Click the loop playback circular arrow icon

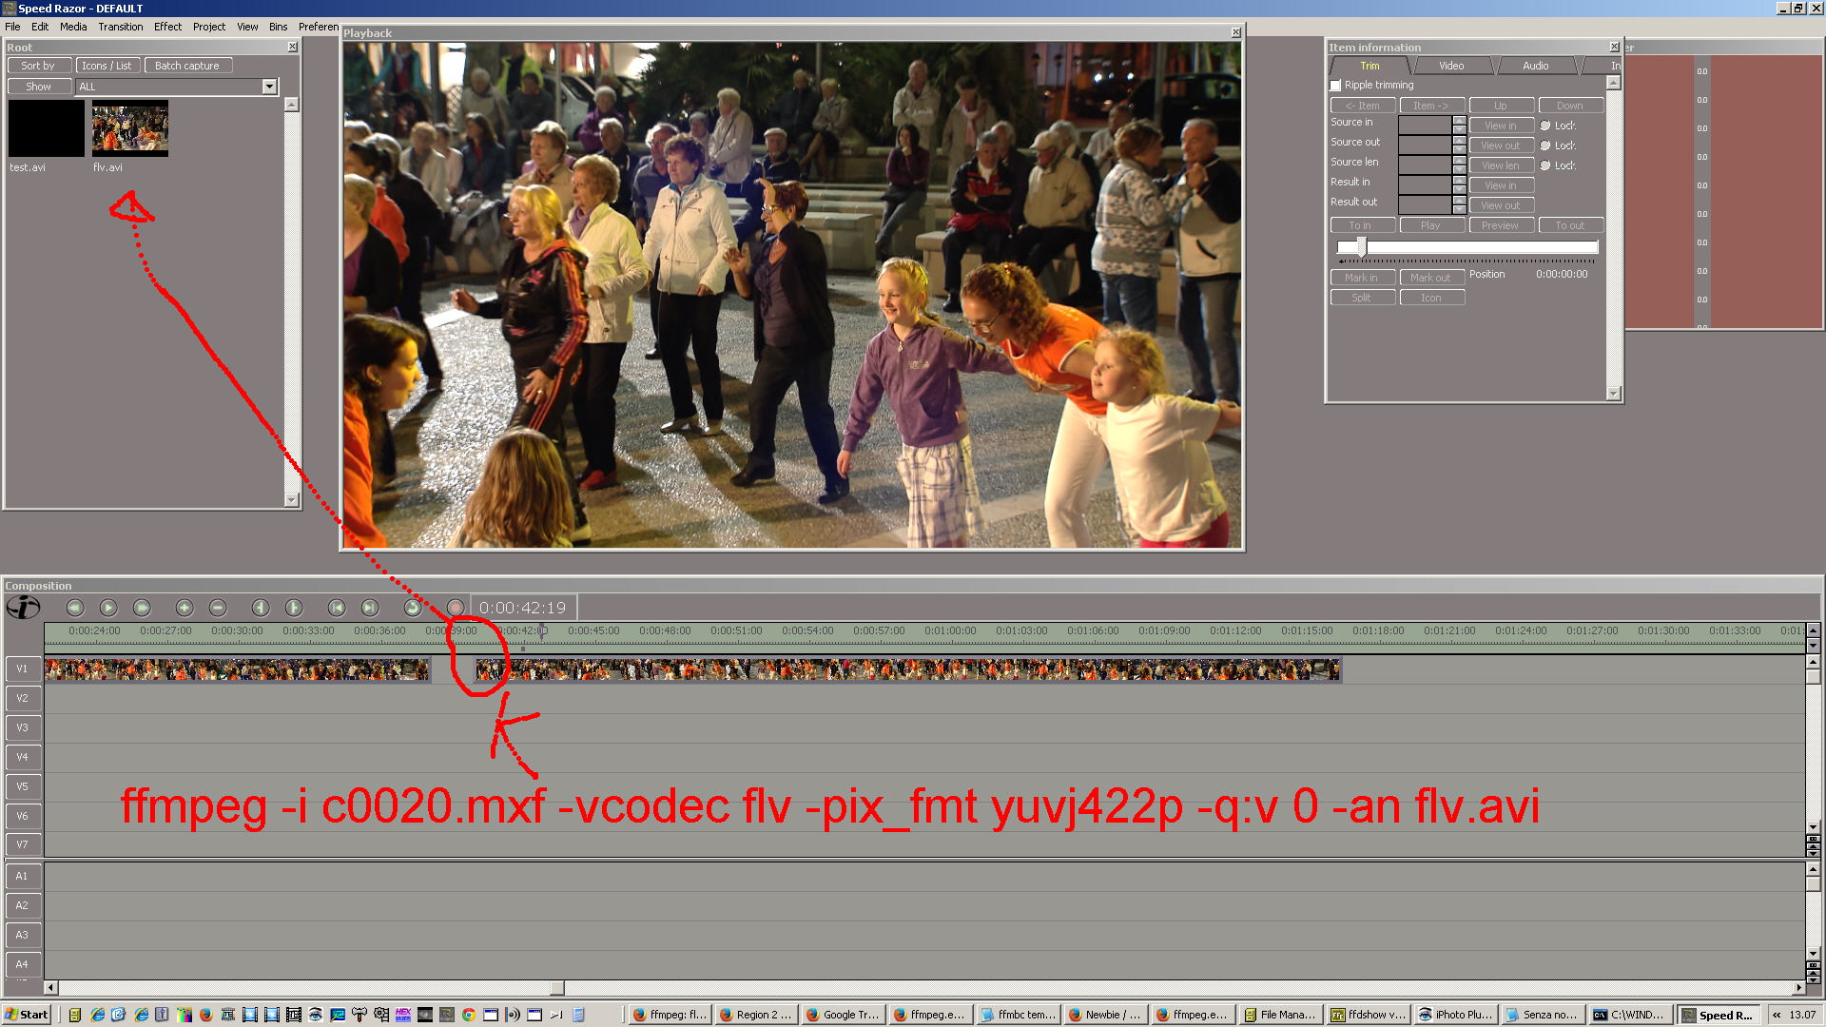click(412, 608)
